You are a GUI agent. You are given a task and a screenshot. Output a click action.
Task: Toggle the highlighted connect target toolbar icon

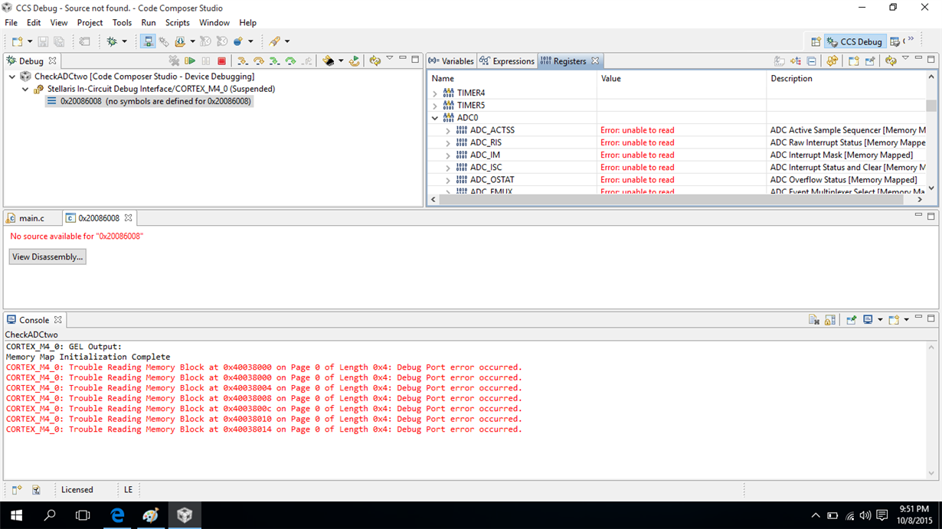point(148,41)
